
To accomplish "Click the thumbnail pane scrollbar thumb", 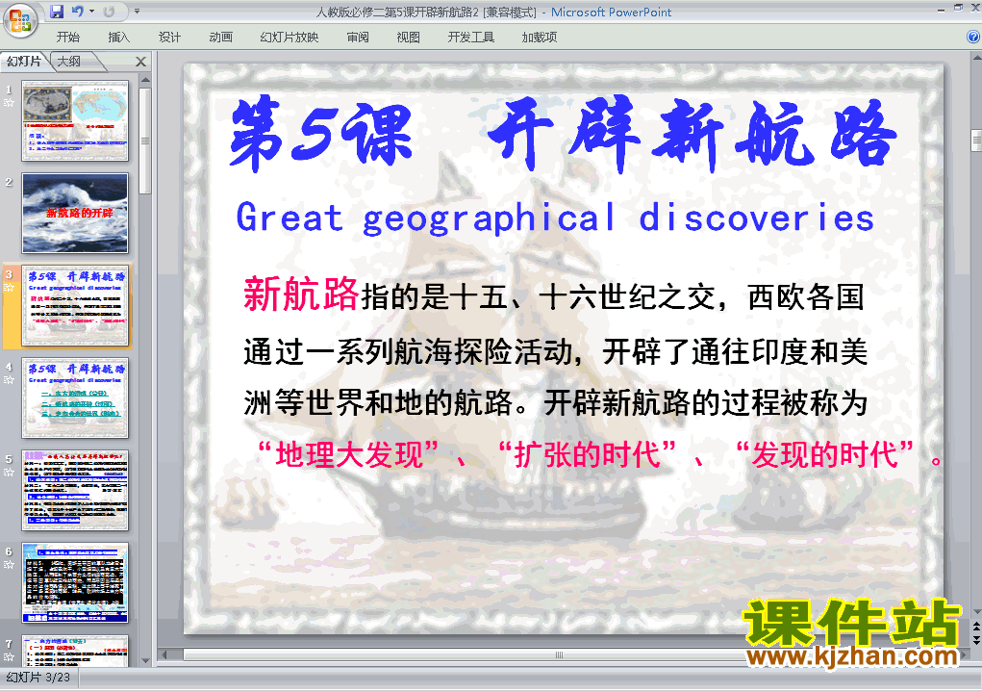I will pos(145,141).
